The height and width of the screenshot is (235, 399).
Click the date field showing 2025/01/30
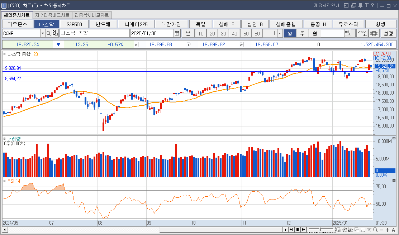(152, 33)
